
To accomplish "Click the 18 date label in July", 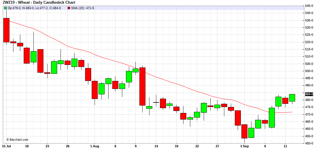I will click(27, 146).
